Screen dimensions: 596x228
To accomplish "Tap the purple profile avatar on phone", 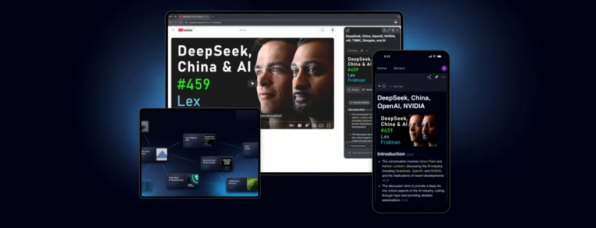I will (x=444, y=68).
